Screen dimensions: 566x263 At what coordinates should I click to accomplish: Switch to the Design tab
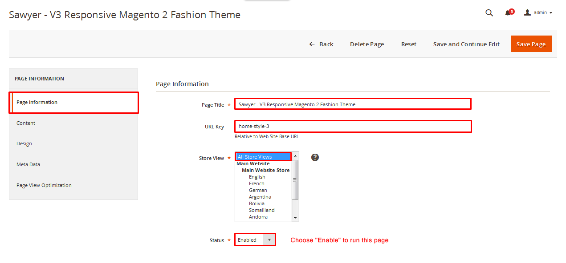point(24,143)
